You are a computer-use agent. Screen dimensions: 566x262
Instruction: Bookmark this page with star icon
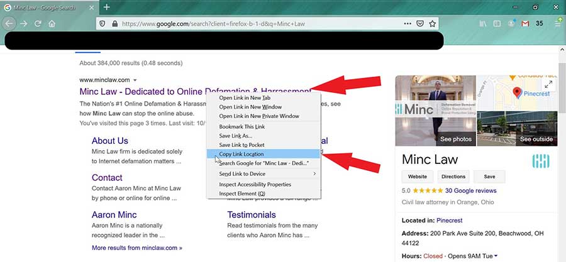point(432,24)
